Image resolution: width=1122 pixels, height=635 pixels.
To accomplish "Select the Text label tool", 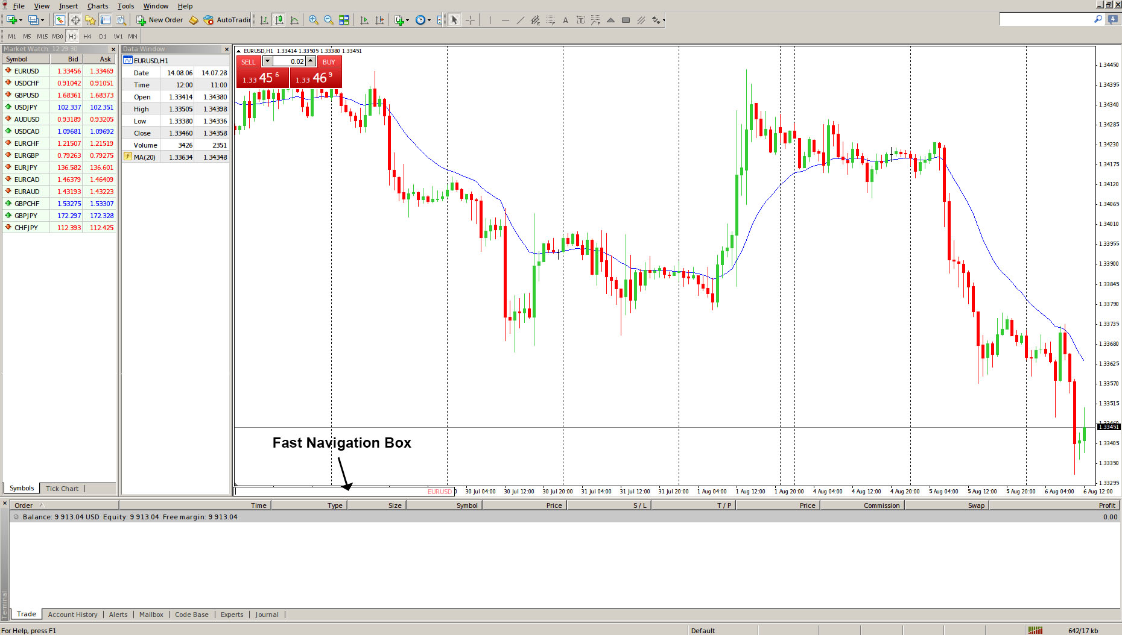I will pyautogui.click(x=565, y=20).
